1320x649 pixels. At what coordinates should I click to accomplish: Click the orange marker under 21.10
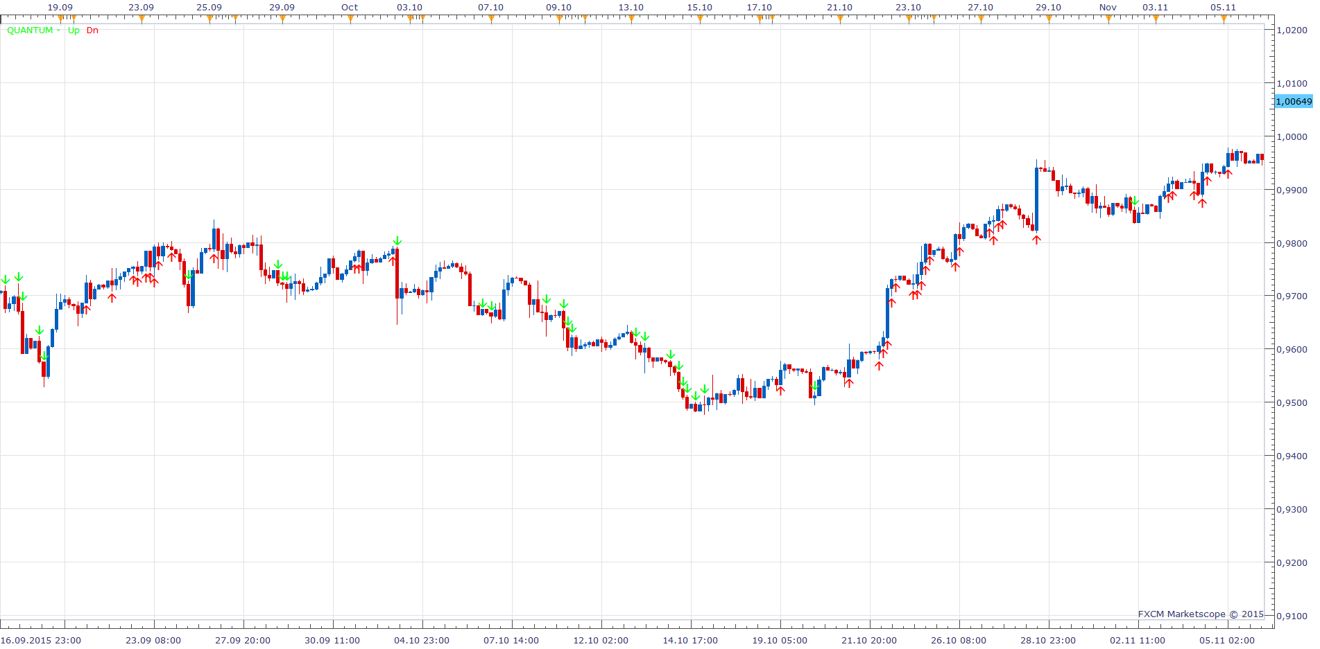pos(840,19)
